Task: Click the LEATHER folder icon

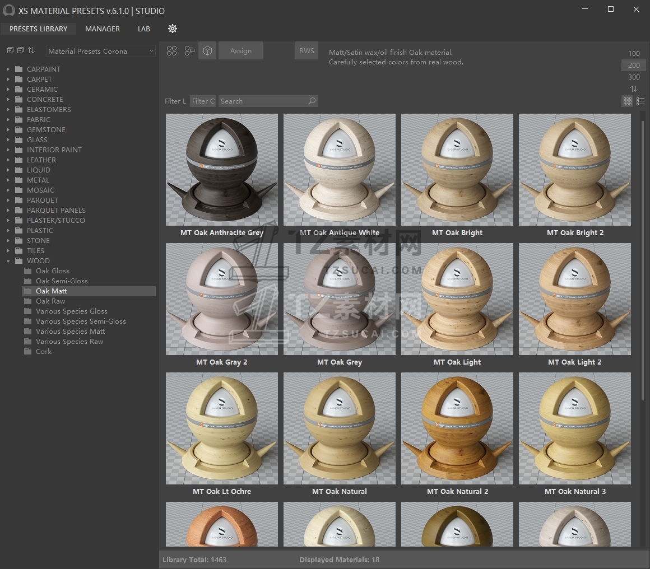Action: coord(19,160)
